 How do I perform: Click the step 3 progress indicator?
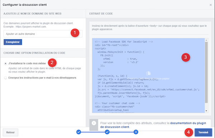[136, 132]
